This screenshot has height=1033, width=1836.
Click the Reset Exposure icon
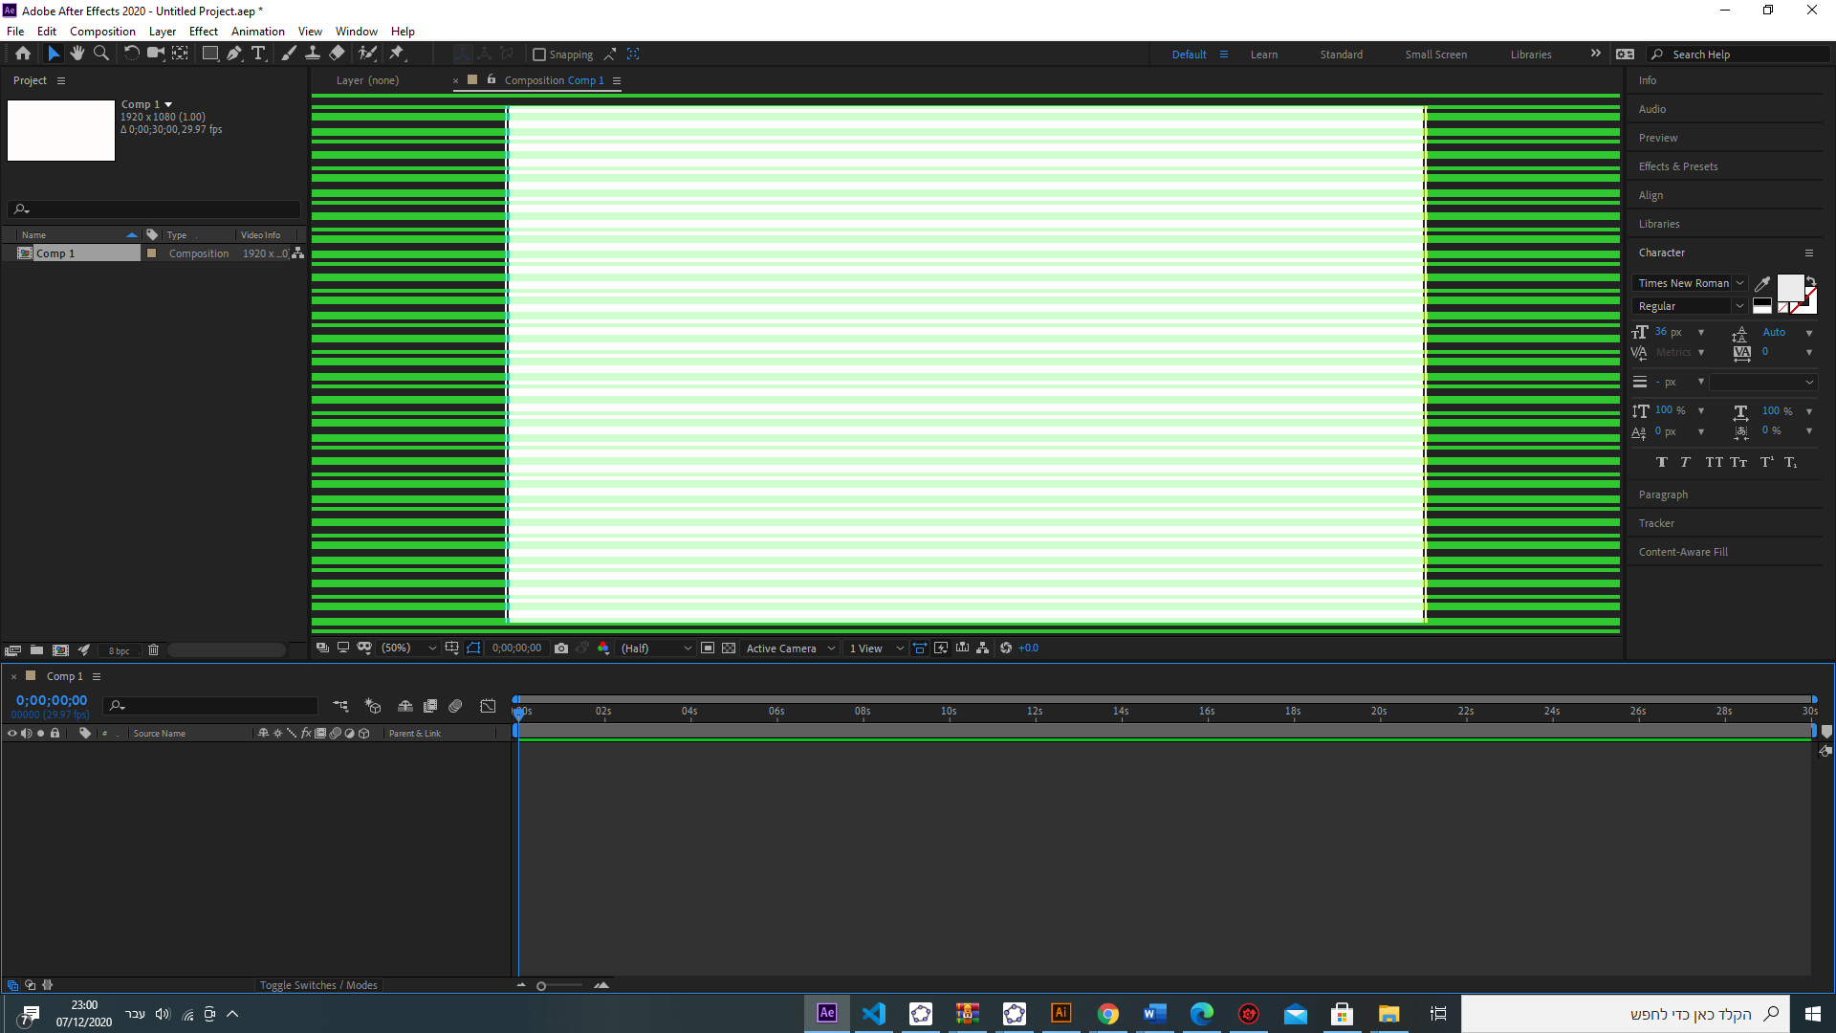pos(1006,648)
